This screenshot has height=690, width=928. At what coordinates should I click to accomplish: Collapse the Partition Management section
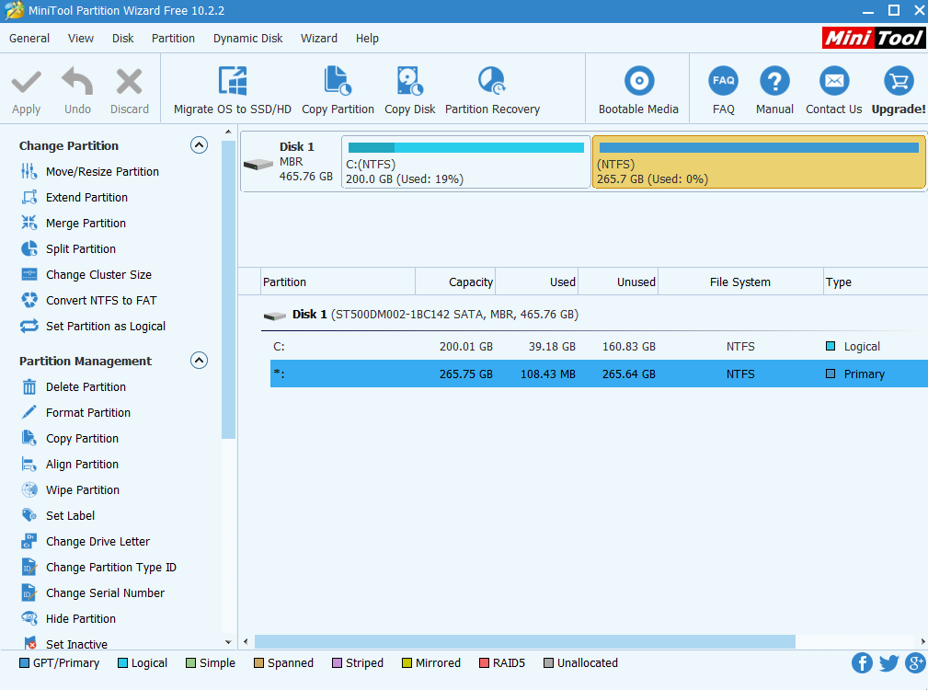(x=199, y=361)
